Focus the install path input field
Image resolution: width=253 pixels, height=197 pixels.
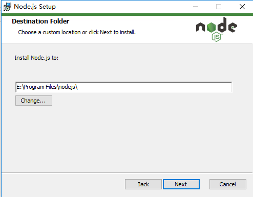(123, 87)
